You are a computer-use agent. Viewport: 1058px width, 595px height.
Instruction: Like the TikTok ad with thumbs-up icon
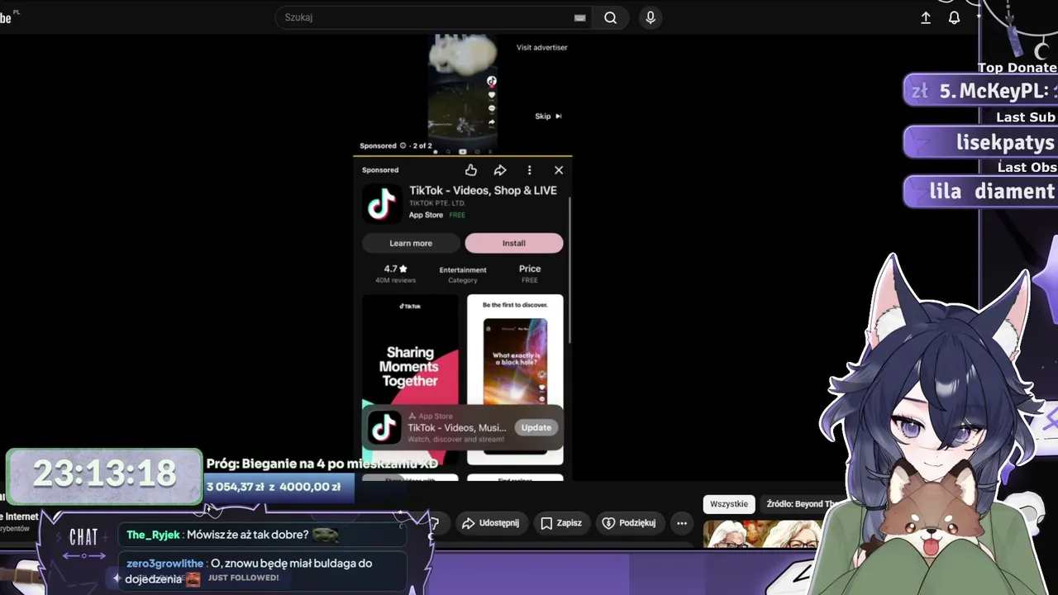click(x=471, y=170)
